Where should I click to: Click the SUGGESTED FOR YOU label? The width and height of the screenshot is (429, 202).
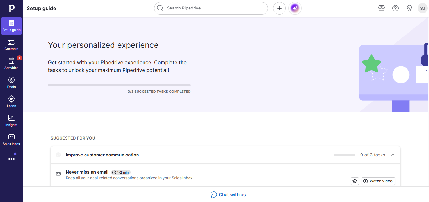[73, 138]
